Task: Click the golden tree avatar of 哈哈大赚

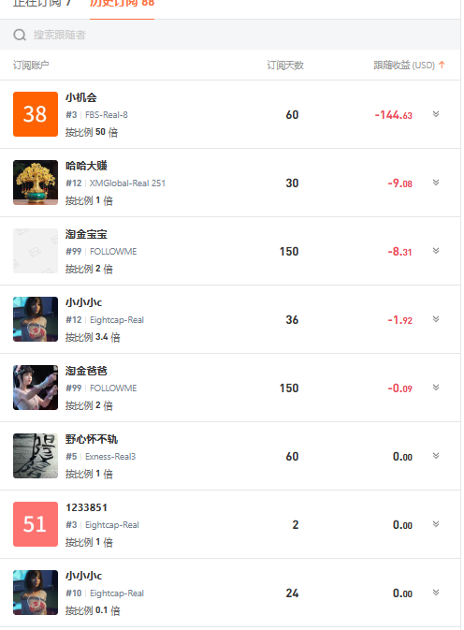Action: pyautogui.click(x=36, y=183)
